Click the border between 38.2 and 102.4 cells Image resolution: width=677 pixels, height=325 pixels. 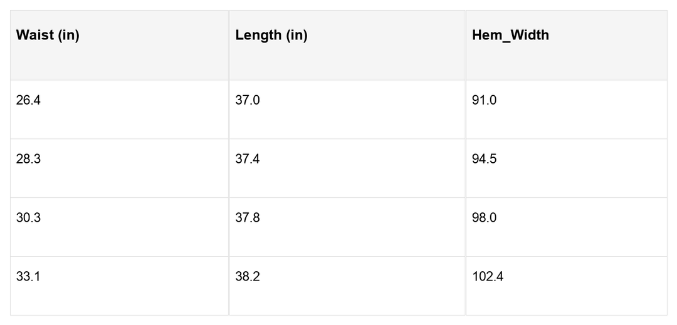point(465,286)
